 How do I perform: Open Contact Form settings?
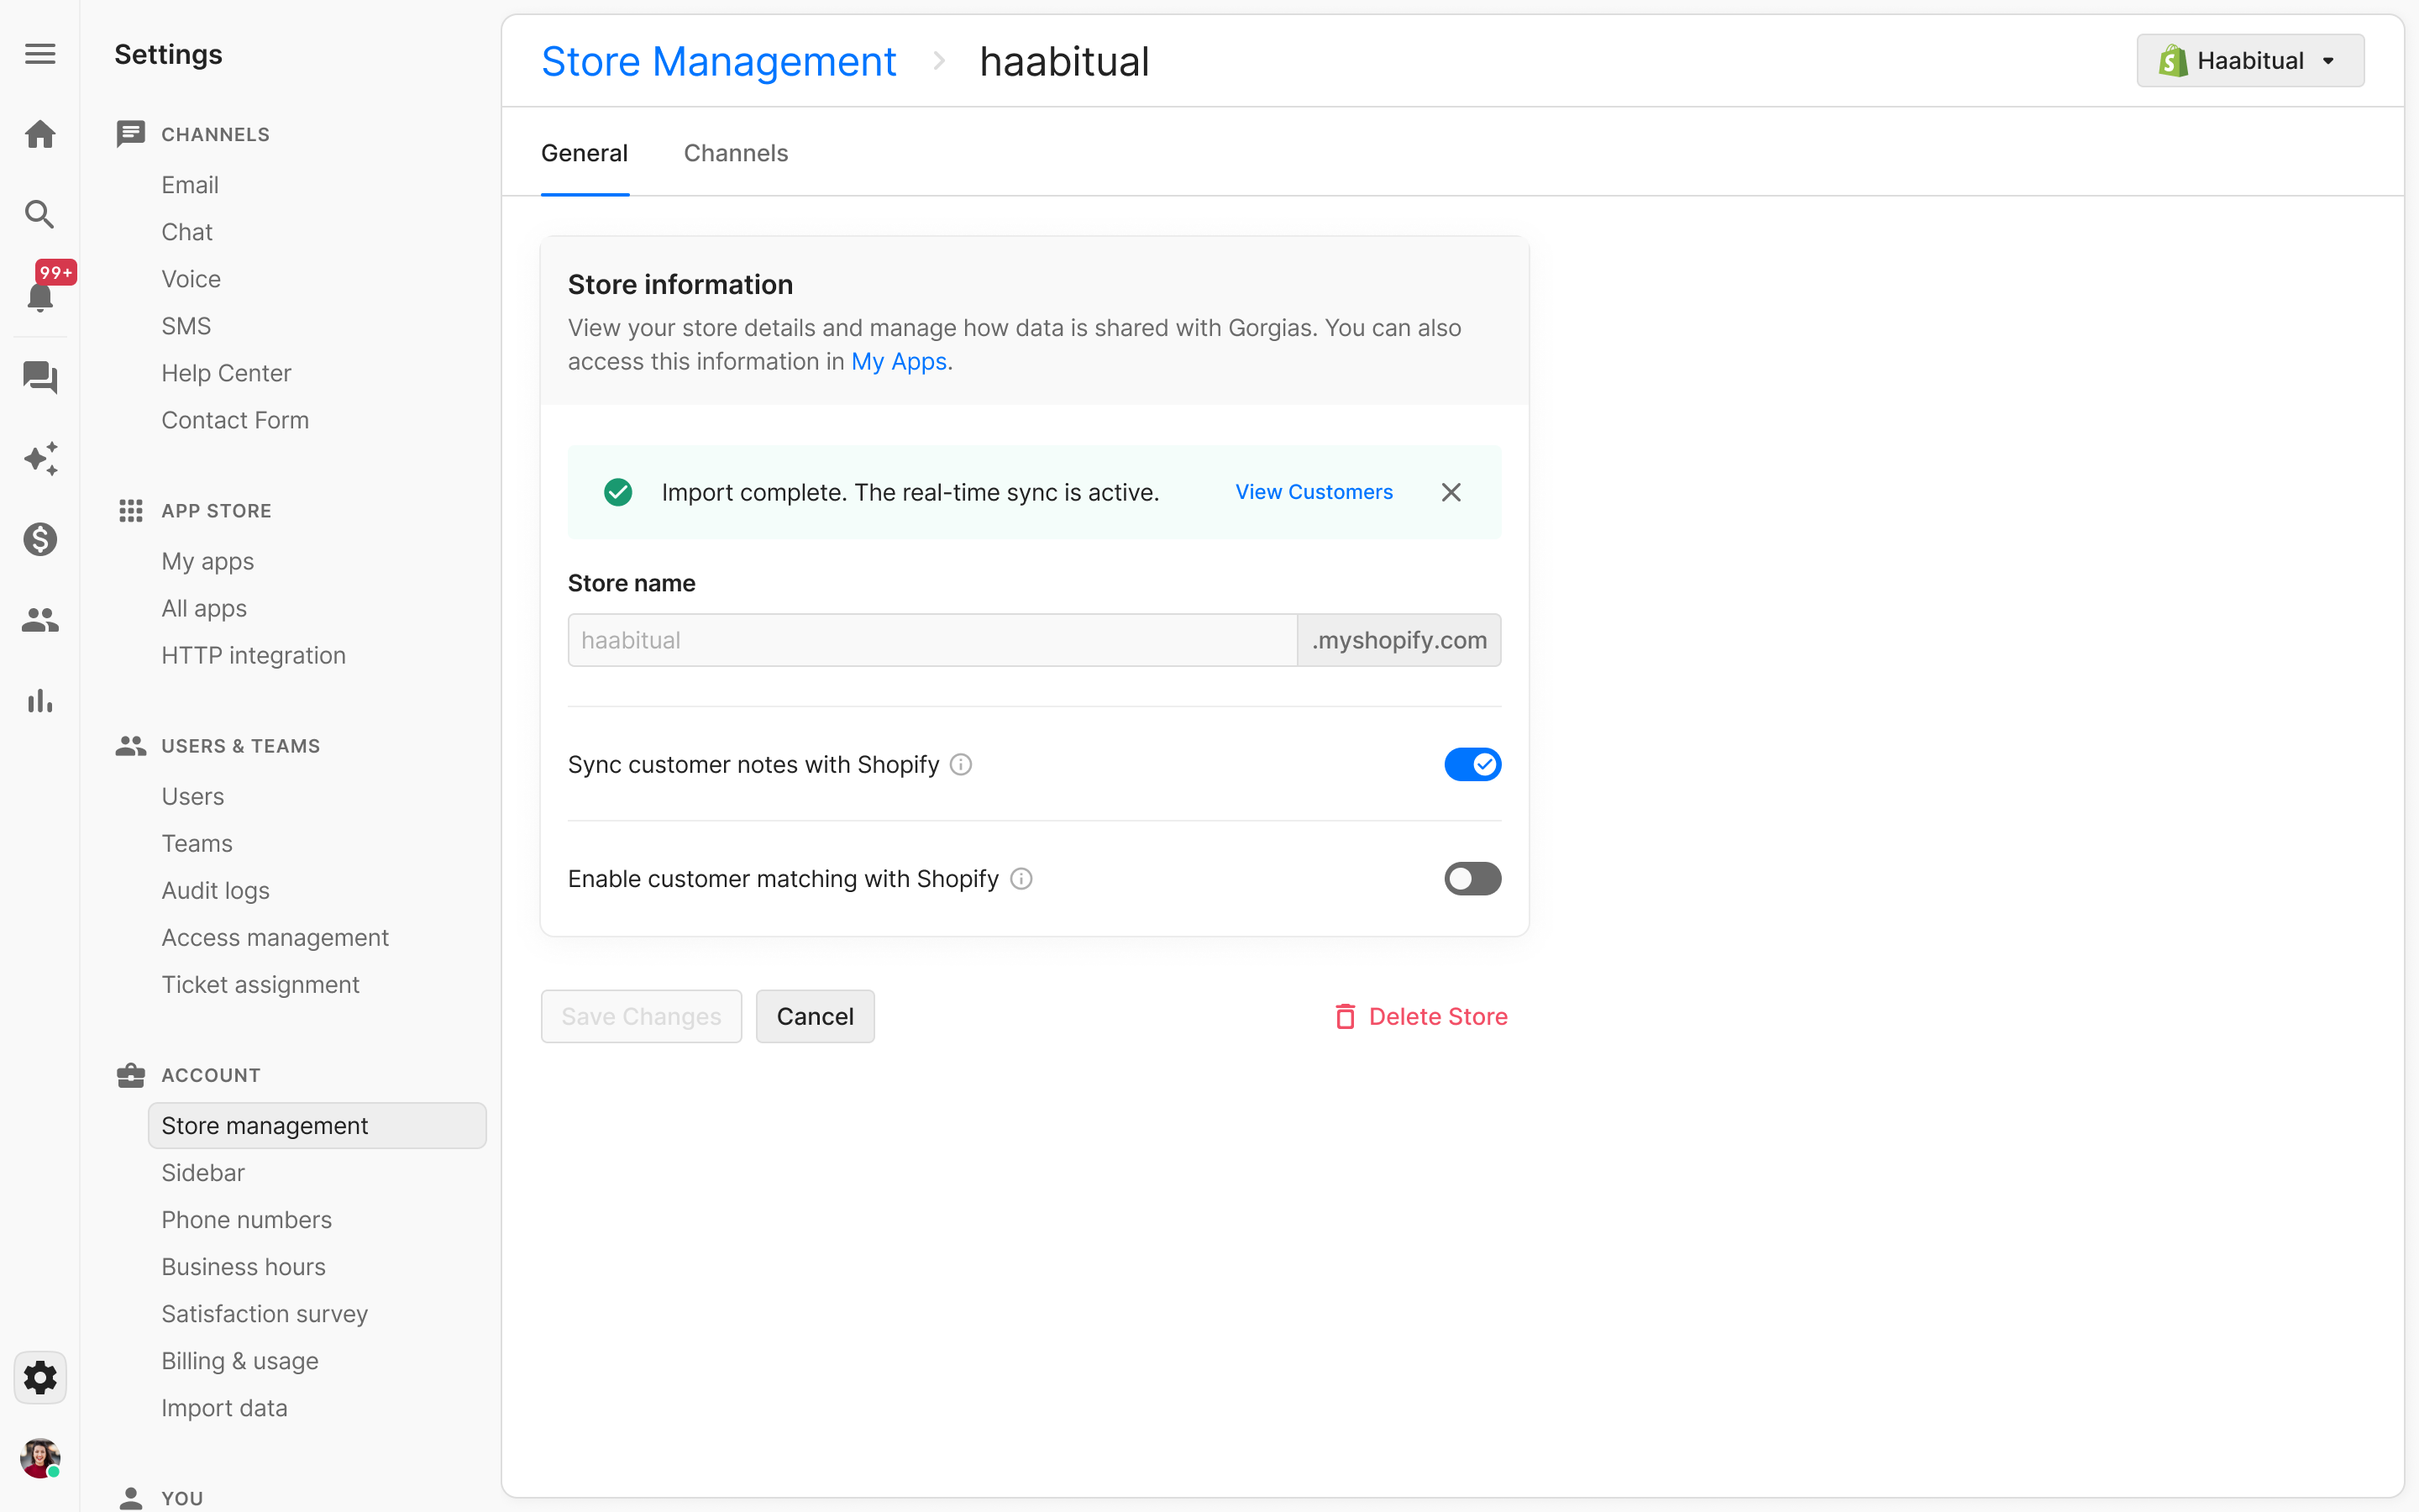point(235,420)
